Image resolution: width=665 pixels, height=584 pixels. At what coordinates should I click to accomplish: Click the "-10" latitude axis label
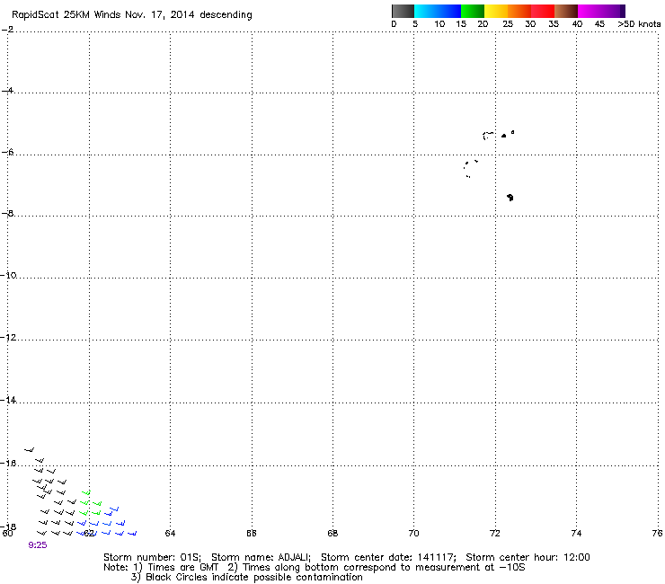pyautogui.click(x=8, y=275)
